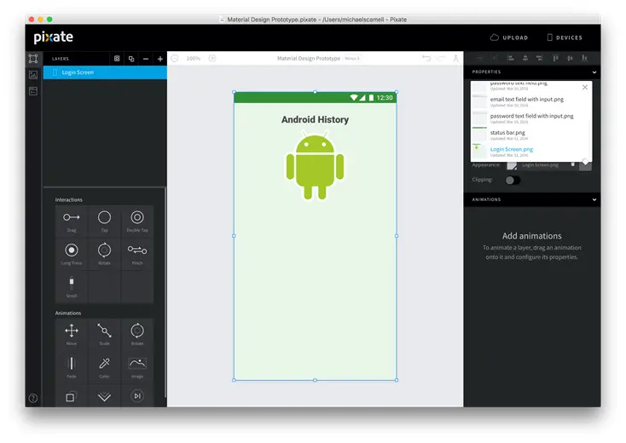
Task: Select the Color animation eyedropper icon
Action: [x=104, y=363]
